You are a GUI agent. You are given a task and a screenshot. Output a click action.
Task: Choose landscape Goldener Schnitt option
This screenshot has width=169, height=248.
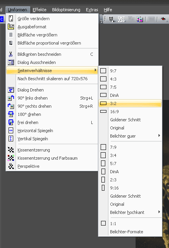pos(125,120)
